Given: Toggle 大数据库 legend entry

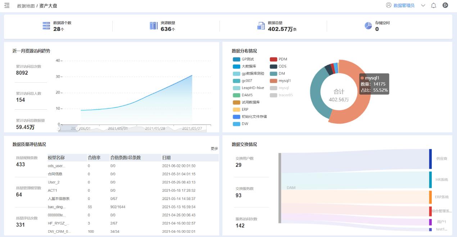Looking at the screenshot, I should coord(244,67).
